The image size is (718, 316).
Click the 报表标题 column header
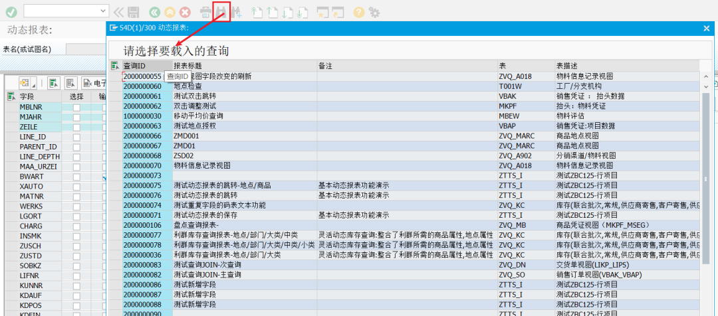coord(245,66)
